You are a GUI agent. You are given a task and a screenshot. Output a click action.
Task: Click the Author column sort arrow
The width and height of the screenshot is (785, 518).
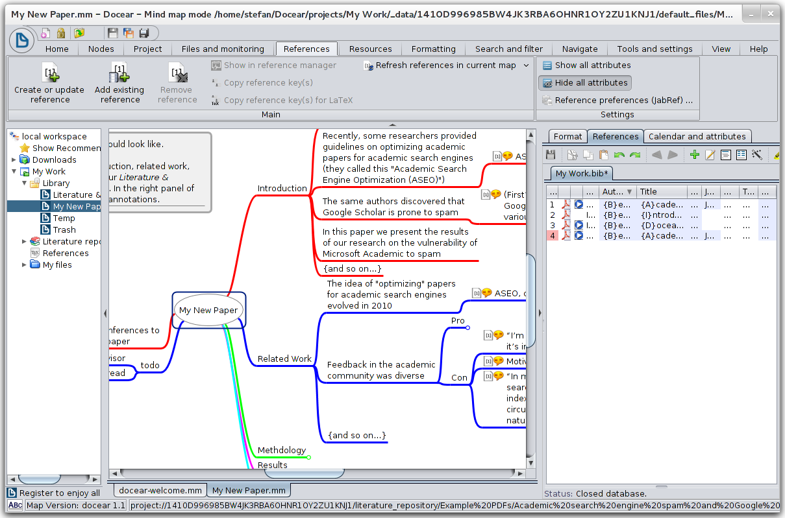(x=629, y=192)
